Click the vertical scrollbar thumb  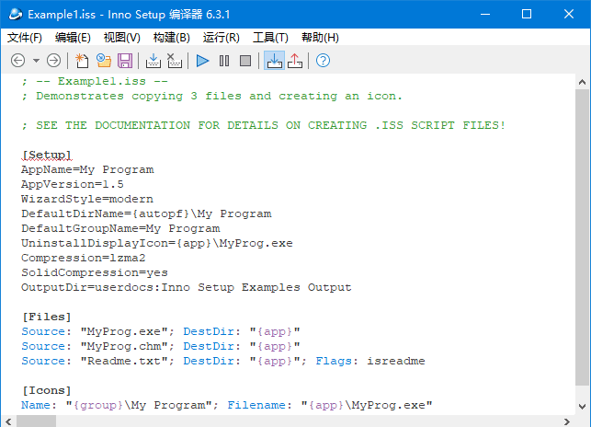click(583, 237)
